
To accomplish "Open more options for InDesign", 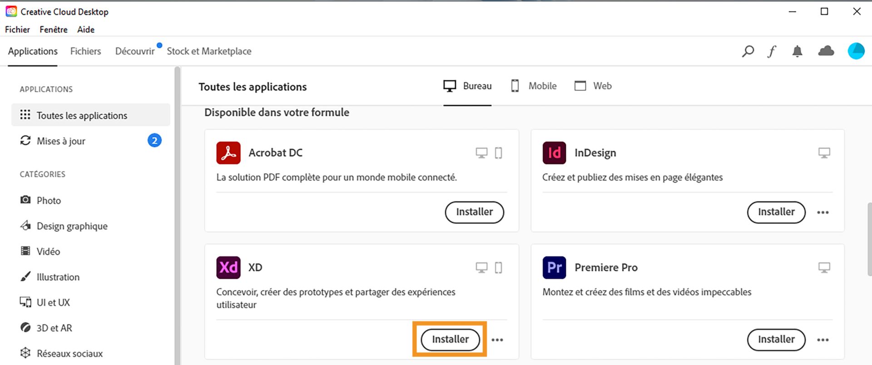I will point(823,212).
